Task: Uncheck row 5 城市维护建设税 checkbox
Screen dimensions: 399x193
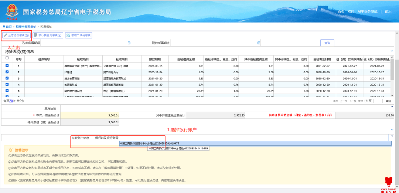Action: tap(7, 90)
